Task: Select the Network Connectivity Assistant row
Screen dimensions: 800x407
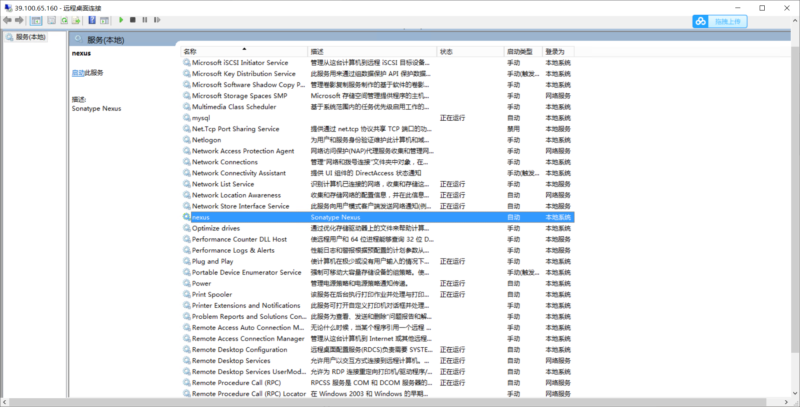Action: click(377, 173)
